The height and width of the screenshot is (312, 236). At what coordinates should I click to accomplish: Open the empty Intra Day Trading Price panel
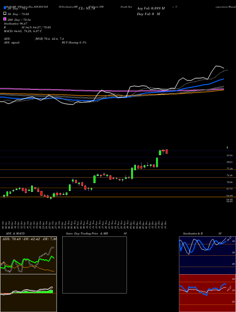tap(94, 265)
